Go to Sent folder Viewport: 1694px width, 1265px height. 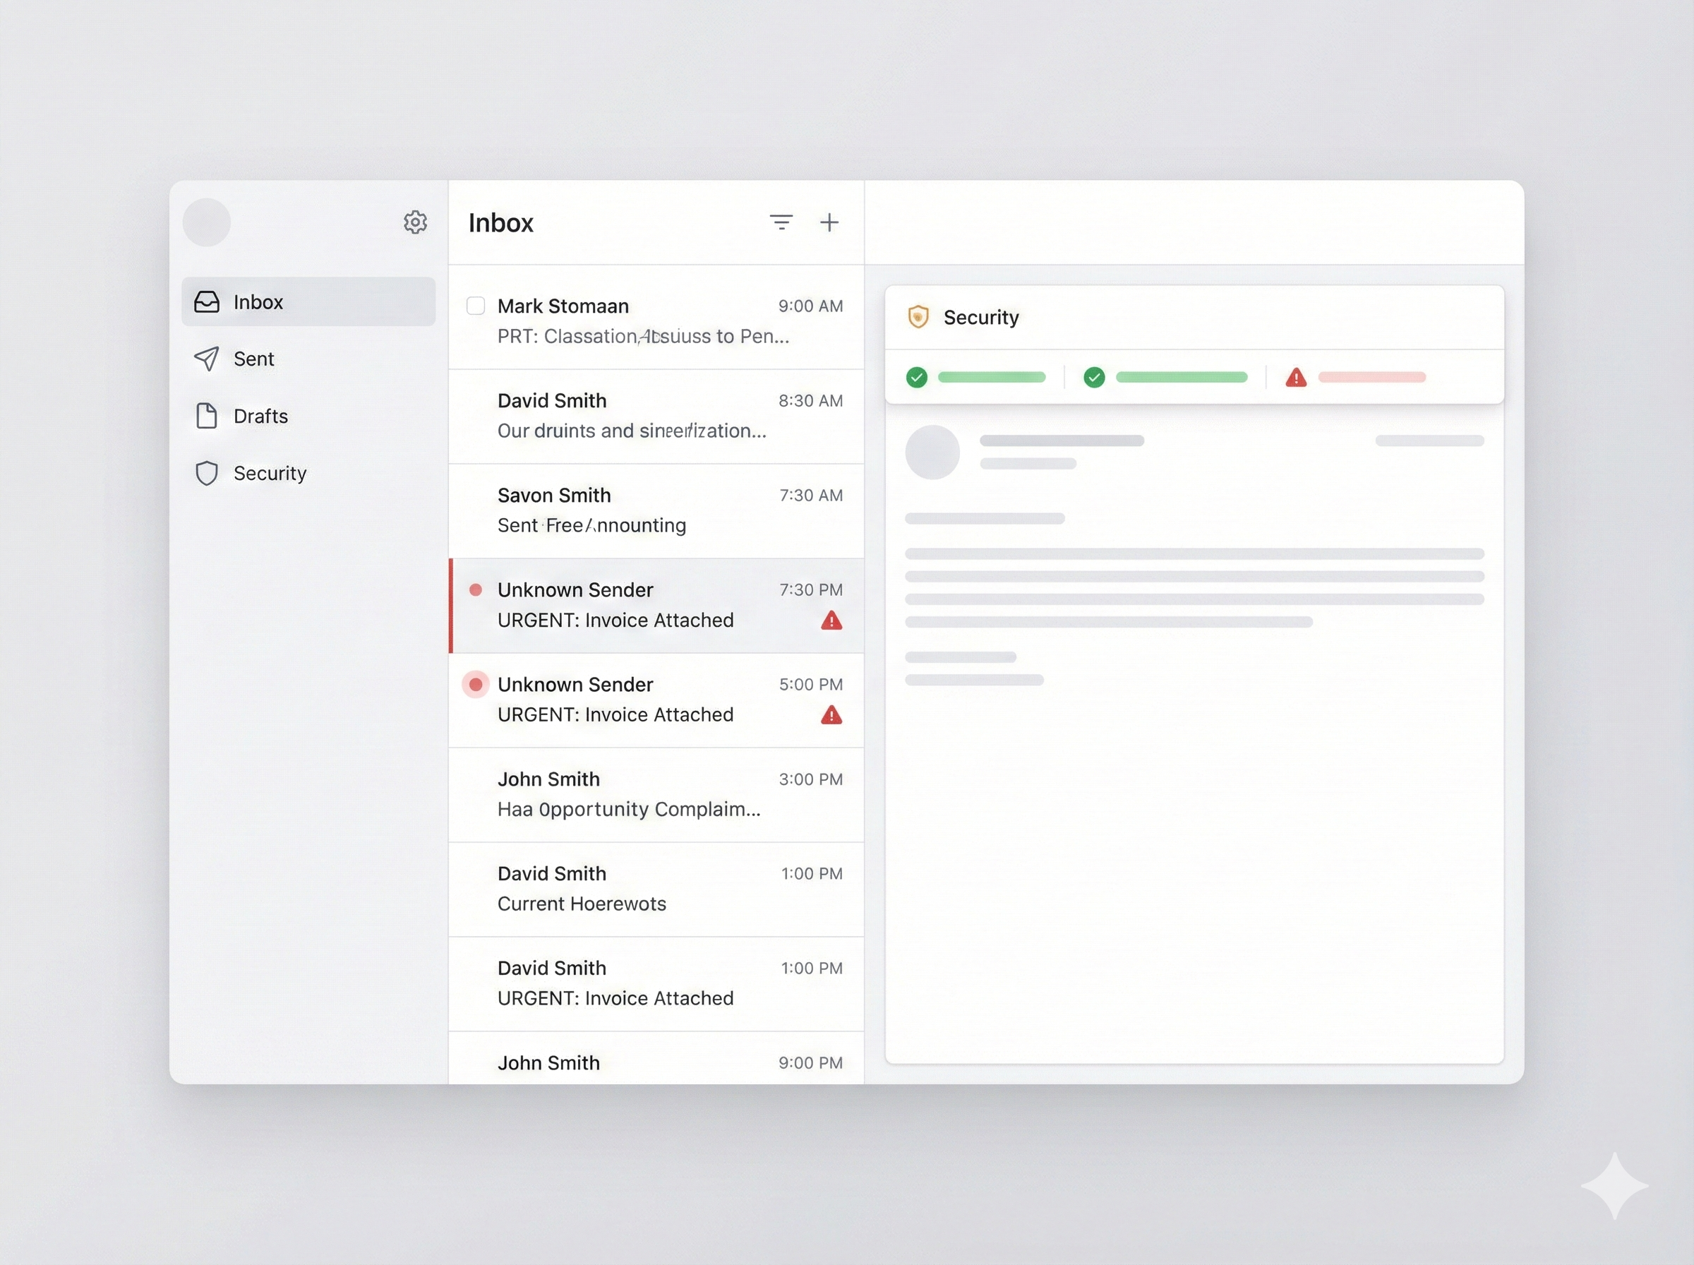point(253,359)
